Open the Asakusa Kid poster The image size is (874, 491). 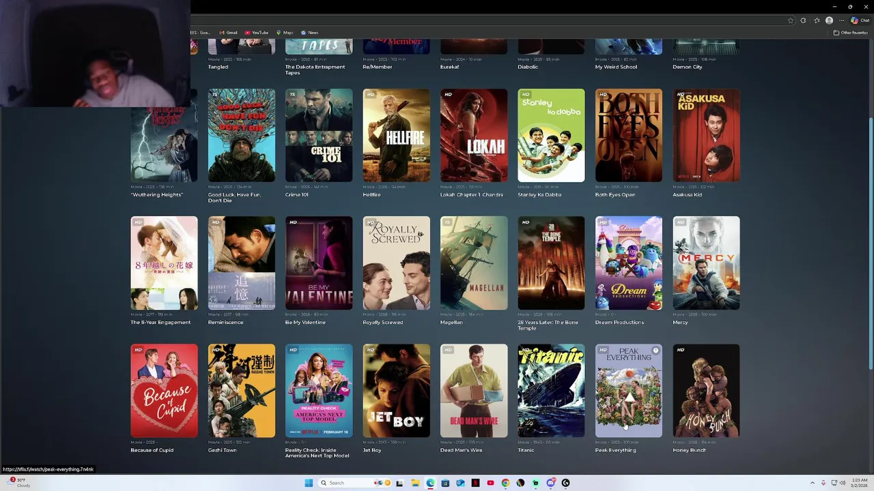pyautogui.click(x=706, y=135)
